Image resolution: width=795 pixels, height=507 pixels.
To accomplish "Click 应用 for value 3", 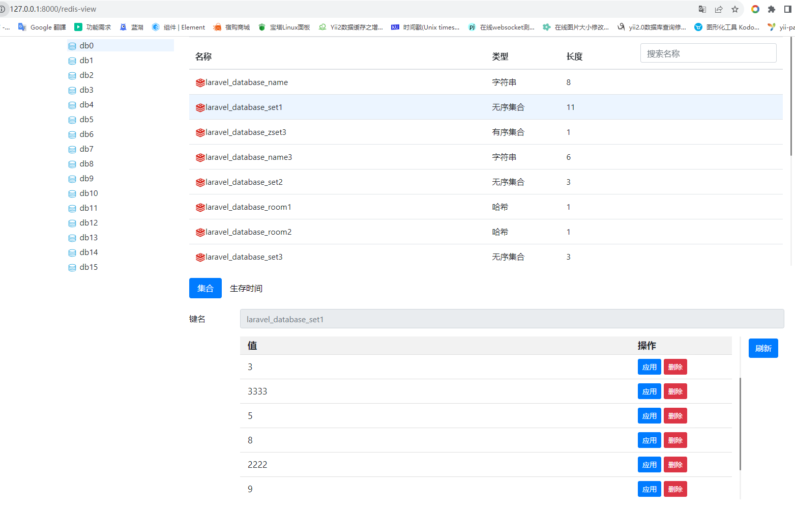I will click(650, 367).
